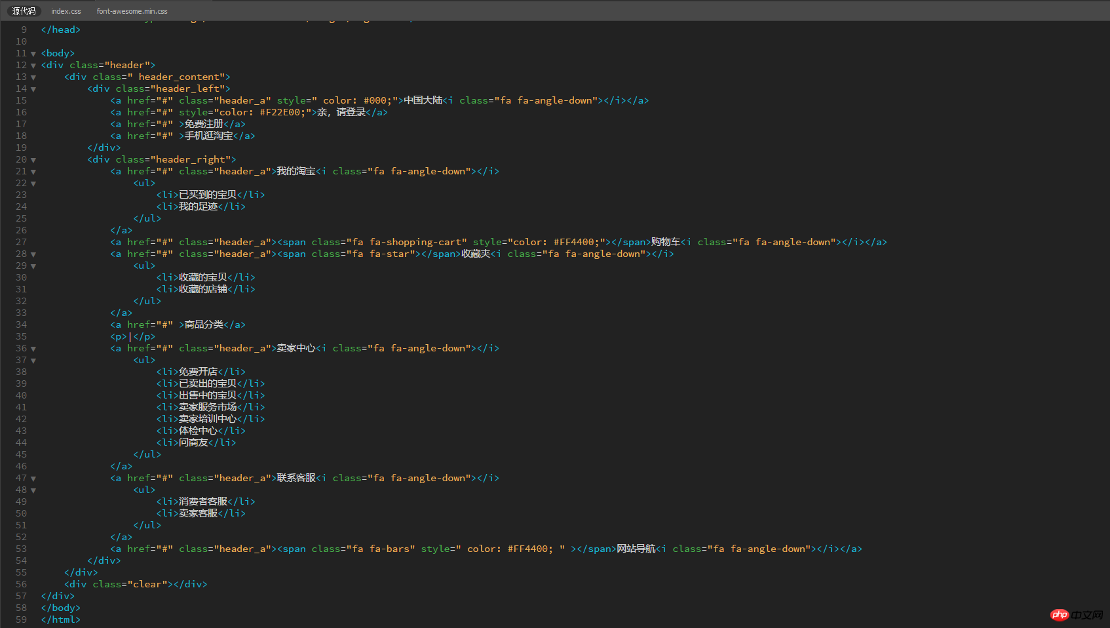Screen dimensions: 1110x628
Task: Click the list item 已卖出的宝贝
Action: pyautogui.click(x=208, y=383)
